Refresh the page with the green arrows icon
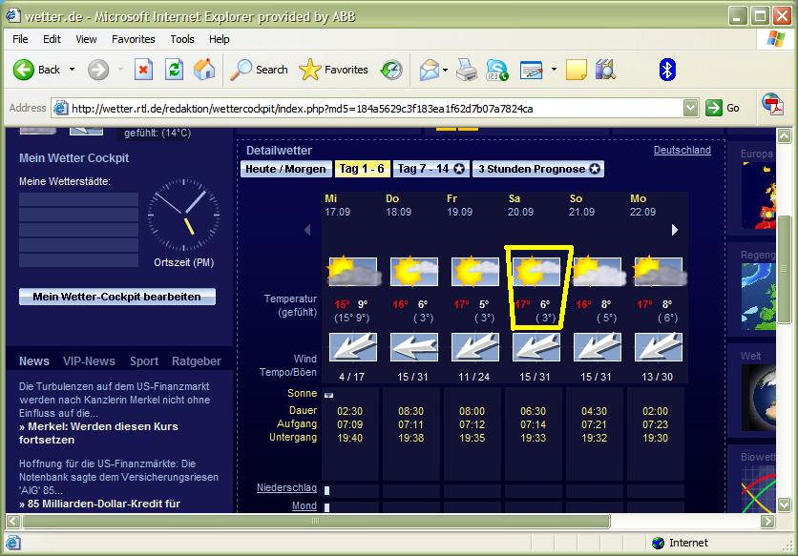Screen dimensions: 798x556 coord(174,70)
